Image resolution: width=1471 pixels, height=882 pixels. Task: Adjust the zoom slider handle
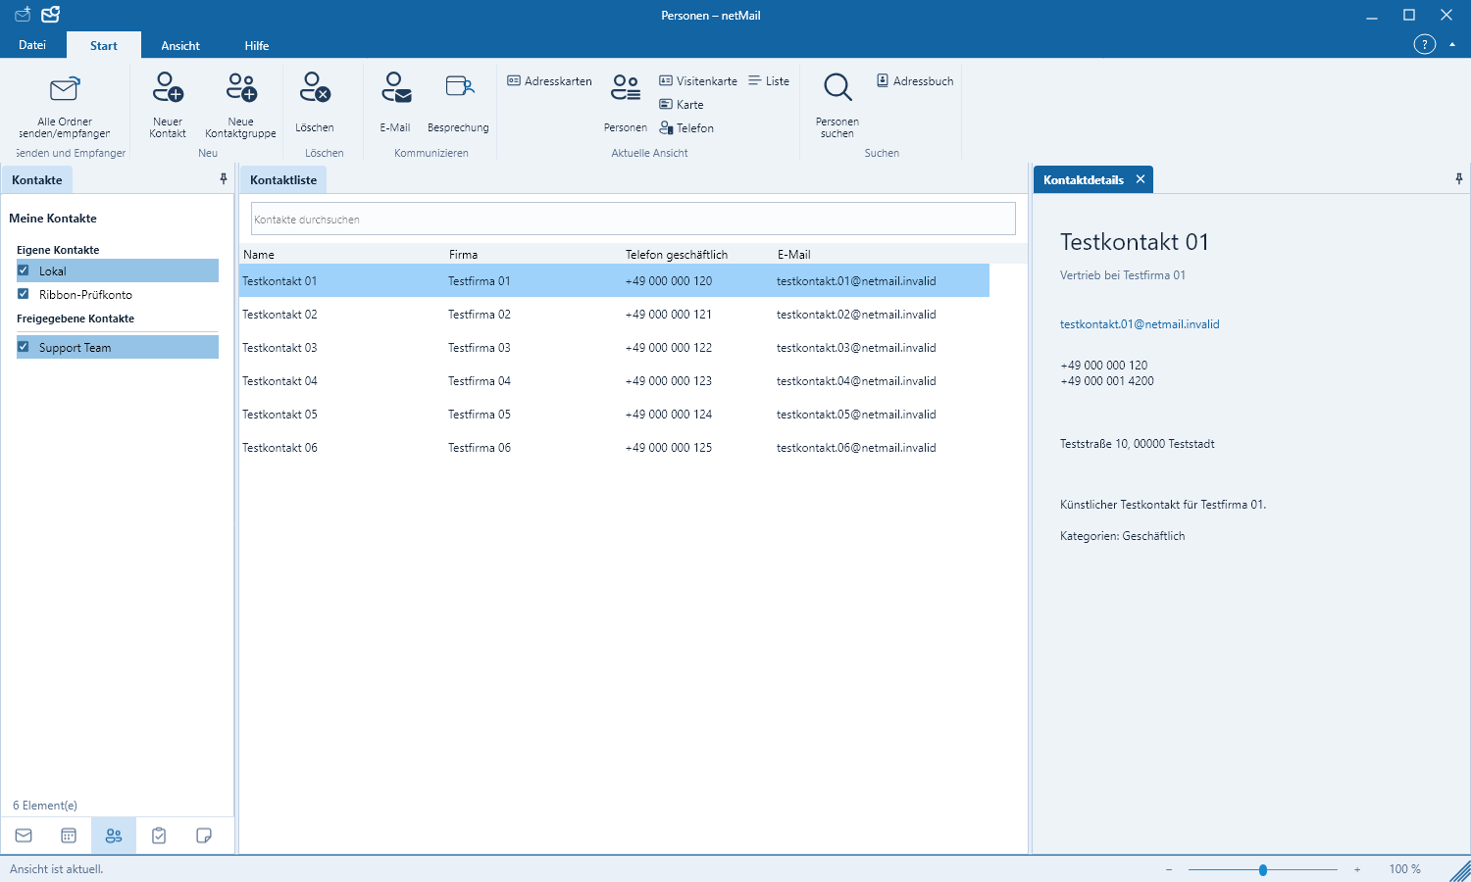click(1263, 869)
